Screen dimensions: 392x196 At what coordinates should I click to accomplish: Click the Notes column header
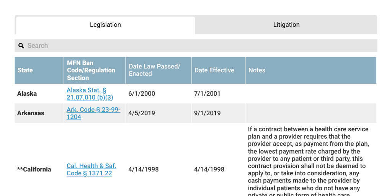pyautogui.click(x=257, y=70)
